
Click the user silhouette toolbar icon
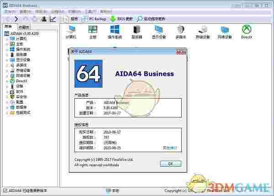click(44, 19)
